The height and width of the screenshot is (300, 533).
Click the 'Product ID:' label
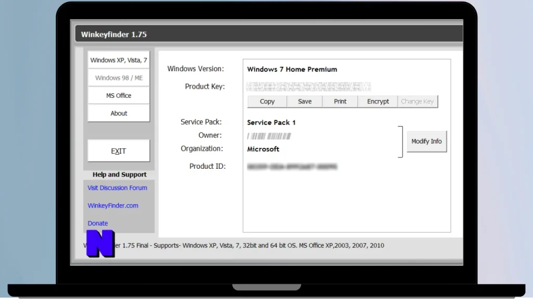(x=207, y=166)
